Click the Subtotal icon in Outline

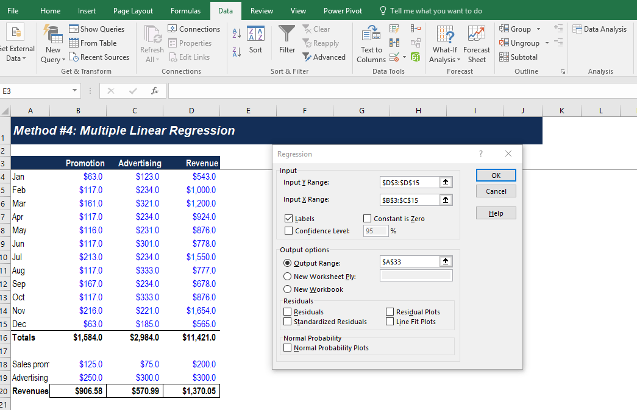tap(504, 57)
